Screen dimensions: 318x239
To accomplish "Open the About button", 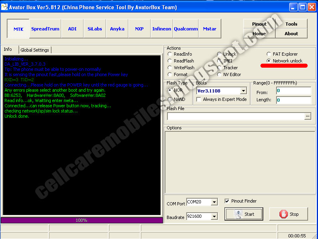I will (x=291, y=34).
